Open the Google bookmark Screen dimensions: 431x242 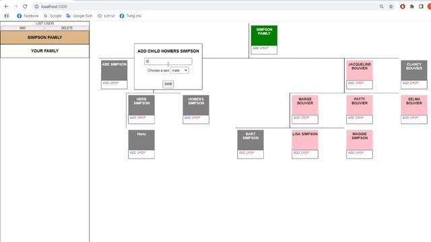[53, 16]
